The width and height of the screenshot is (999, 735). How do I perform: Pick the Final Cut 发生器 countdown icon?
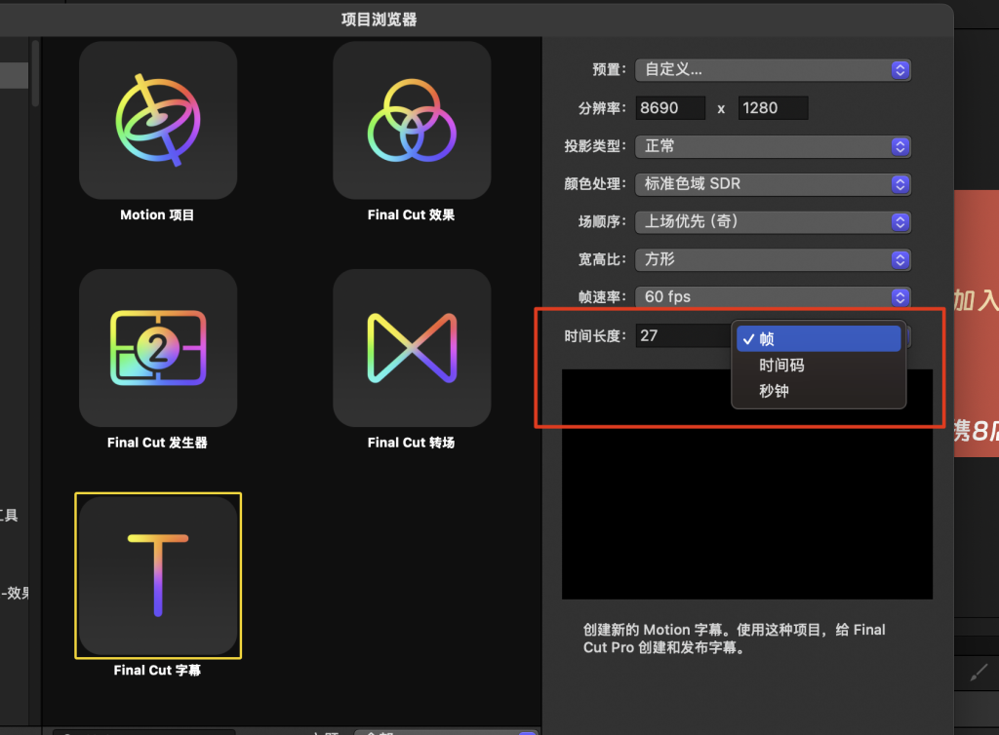pos(157,348)
